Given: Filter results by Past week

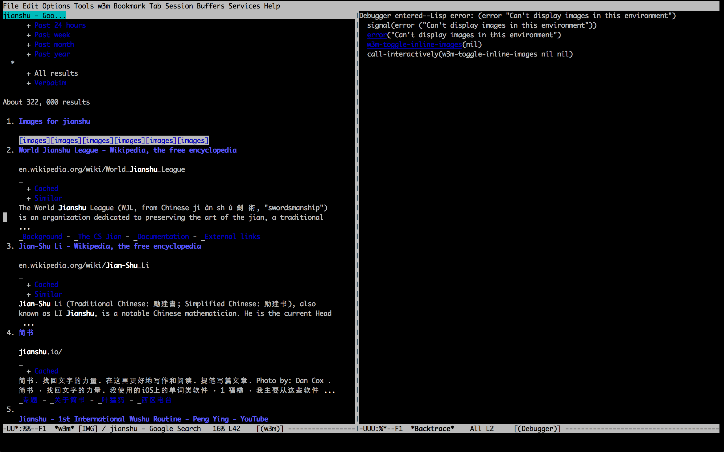Looking at the screenshot, I should click(52, 35).
